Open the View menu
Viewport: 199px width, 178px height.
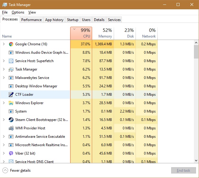tap(32, 12)
